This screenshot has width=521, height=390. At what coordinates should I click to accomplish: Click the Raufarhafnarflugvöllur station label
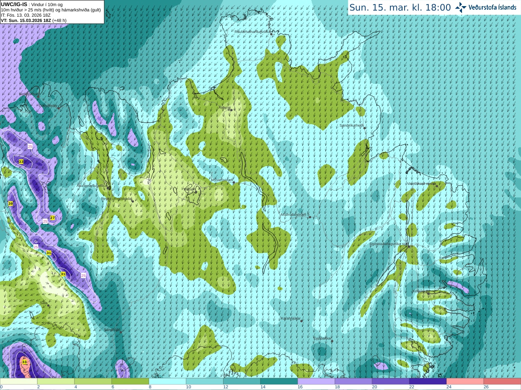[252, 31]
